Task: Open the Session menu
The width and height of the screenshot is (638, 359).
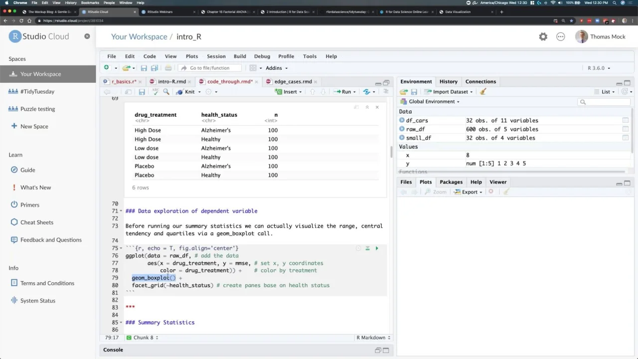Action: [216, 56]
